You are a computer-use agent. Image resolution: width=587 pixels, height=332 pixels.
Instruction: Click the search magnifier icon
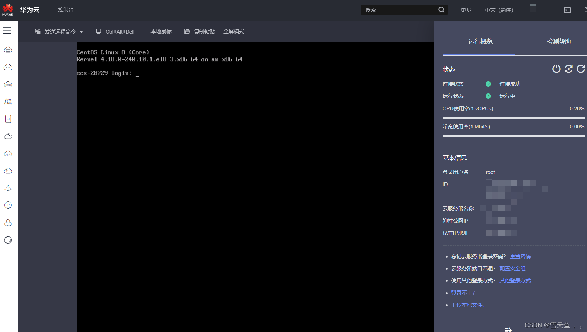click(441, 10)
